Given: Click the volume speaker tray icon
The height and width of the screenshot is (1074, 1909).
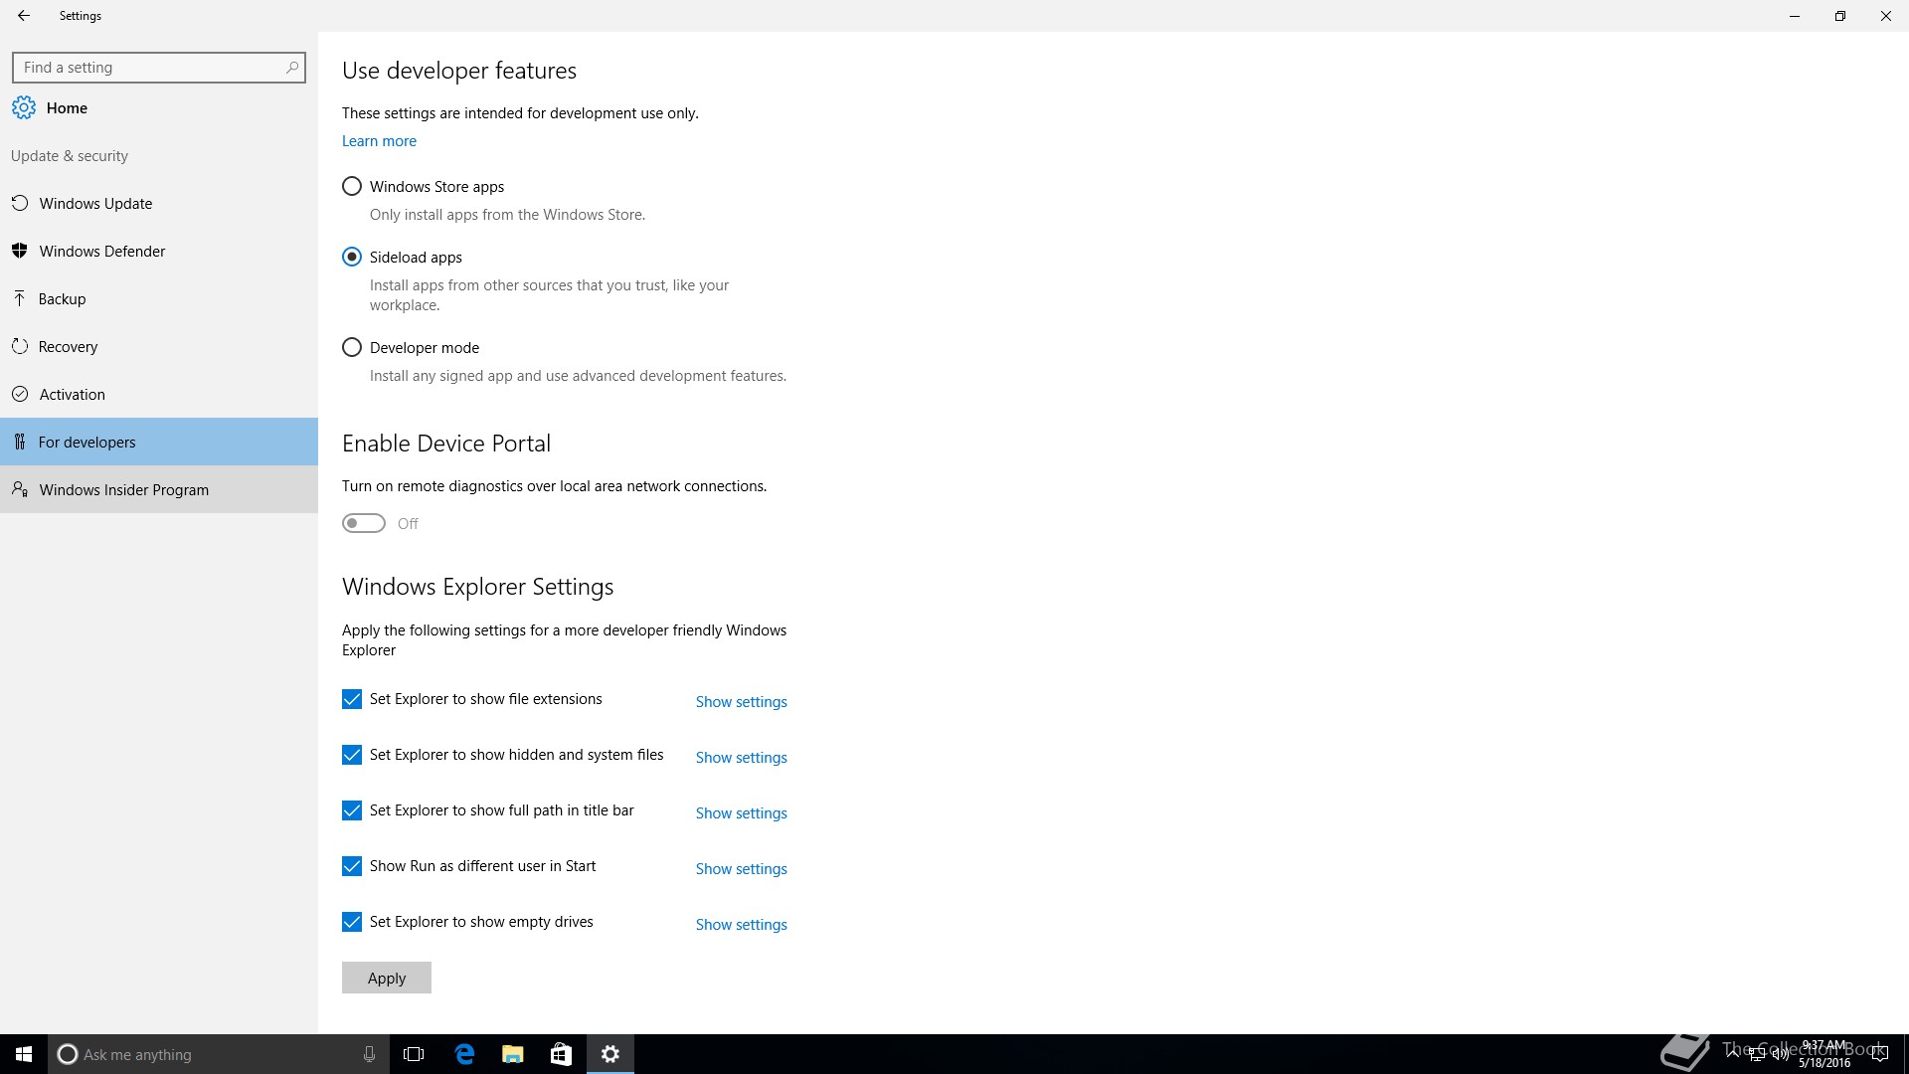Looking at the screenshot, I should pos(1780,1054).
